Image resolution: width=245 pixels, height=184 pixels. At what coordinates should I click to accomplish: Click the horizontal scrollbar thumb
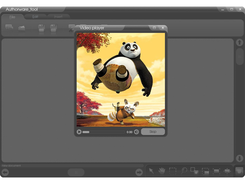(x=76, y=172)
